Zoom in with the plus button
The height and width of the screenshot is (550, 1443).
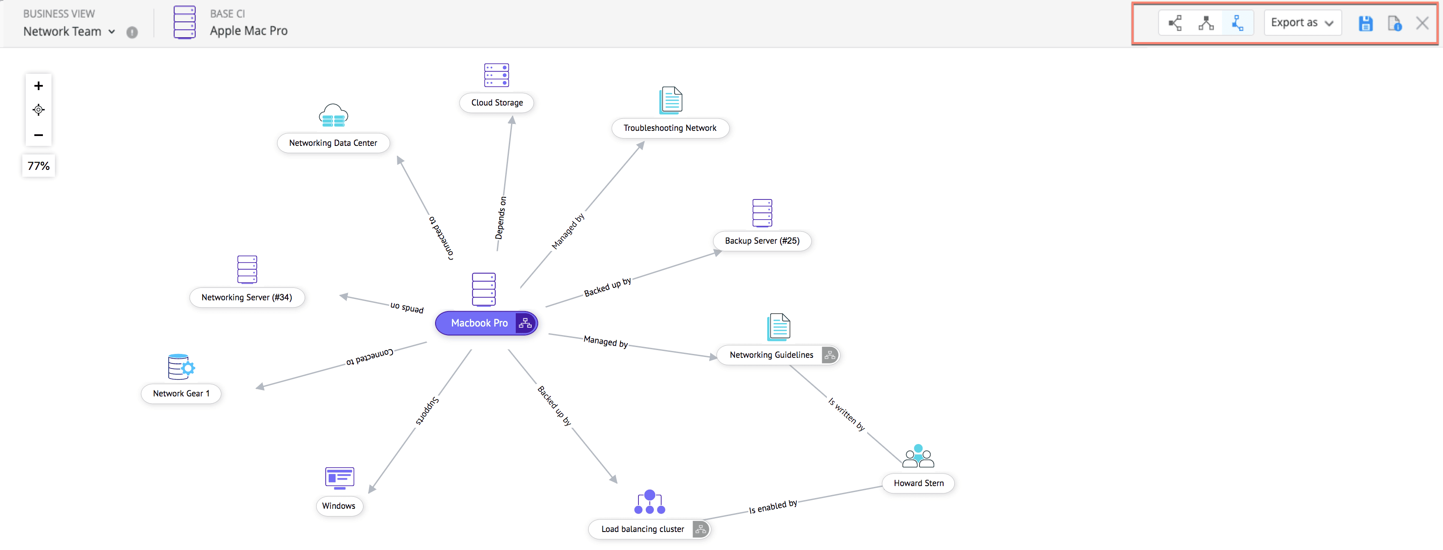click(38, 86)
